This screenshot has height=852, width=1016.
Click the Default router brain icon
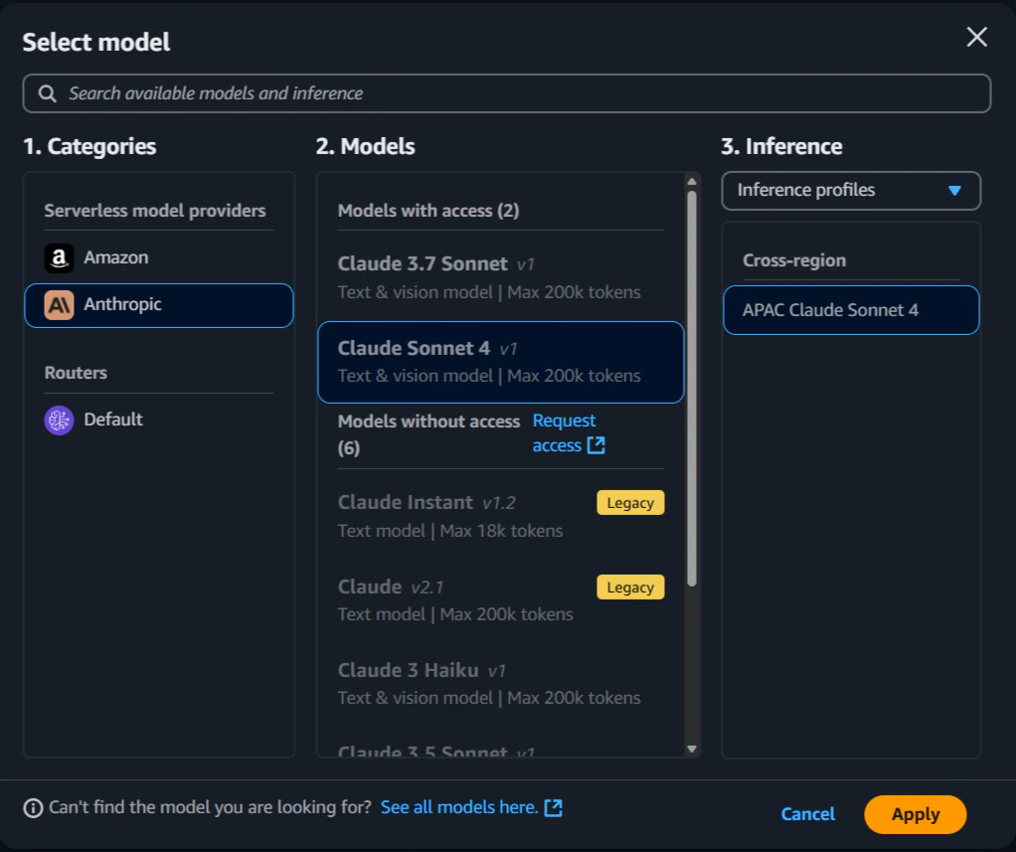point(59,420)
